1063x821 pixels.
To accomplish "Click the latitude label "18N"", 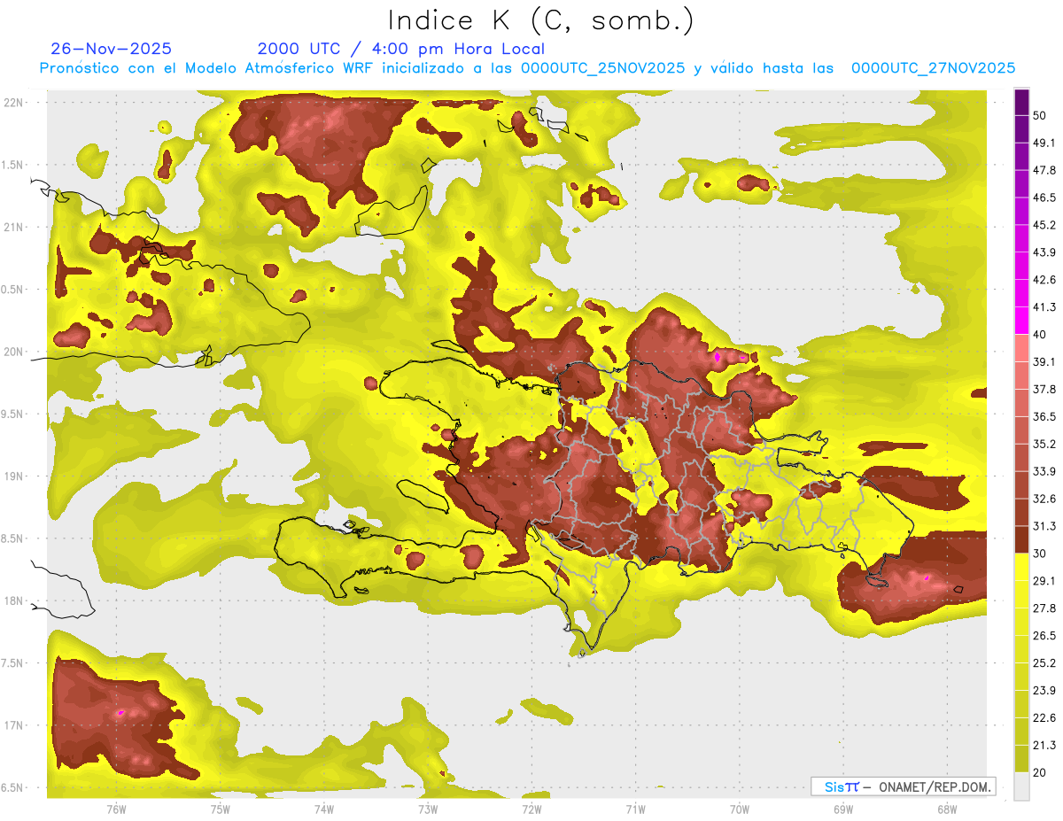I will tap(15, 600).
